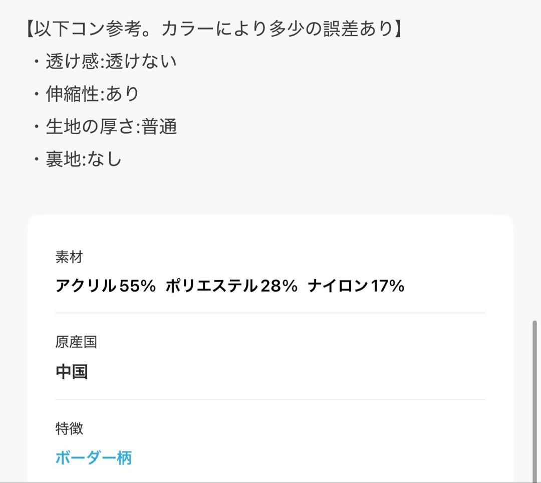Click the 素材 section label
541x483 pixels.
(x=69, y=257)
